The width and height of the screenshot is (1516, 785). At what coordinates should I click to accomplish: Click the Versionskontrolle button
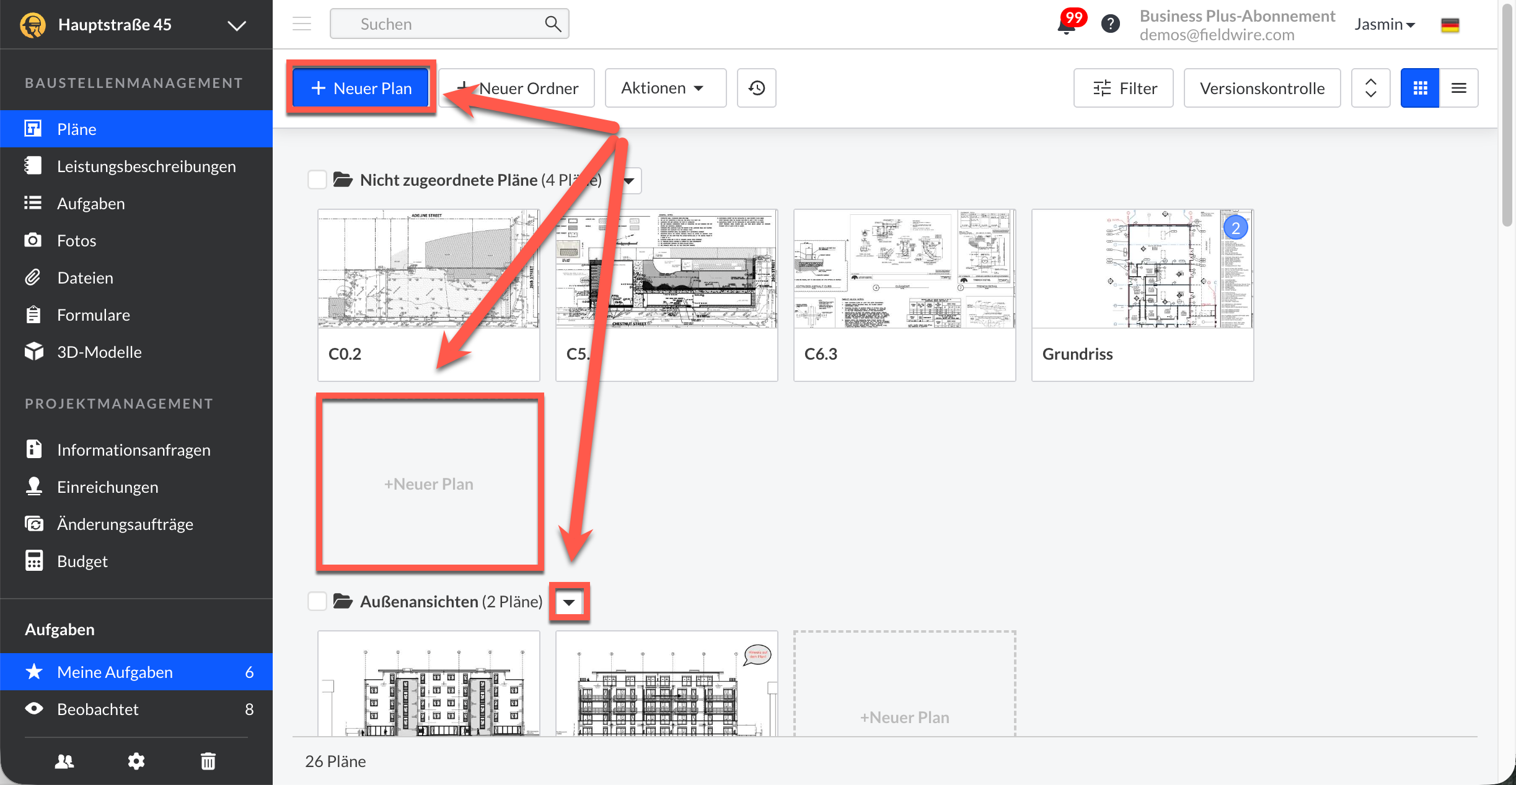[1262, 88]
